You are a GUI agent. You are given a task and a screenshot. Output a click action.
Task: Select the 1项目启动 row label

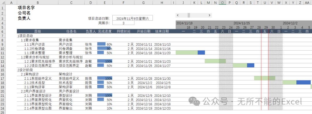[x=25, y=36]
